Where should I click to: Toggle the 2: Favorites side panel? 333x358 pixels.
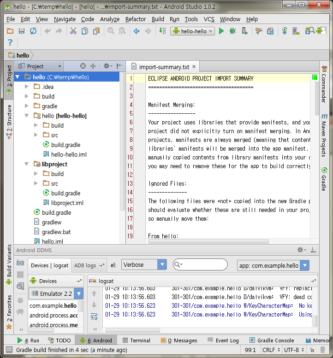pos(9,312)
